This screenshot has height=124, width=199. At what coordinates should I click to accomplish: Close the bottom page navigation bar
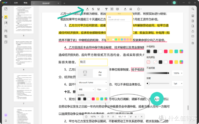click(x=142, y=117)
